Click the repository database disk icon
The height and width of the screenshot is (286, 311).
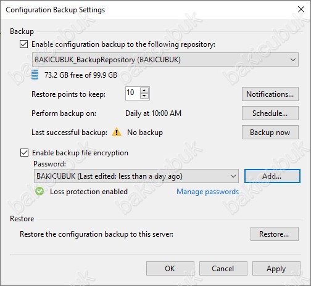[35, 75]
